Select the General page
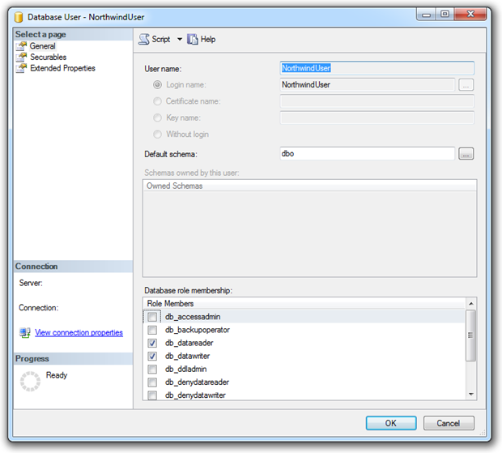This screenshot has width=502, height=453. tap(43, 46)
